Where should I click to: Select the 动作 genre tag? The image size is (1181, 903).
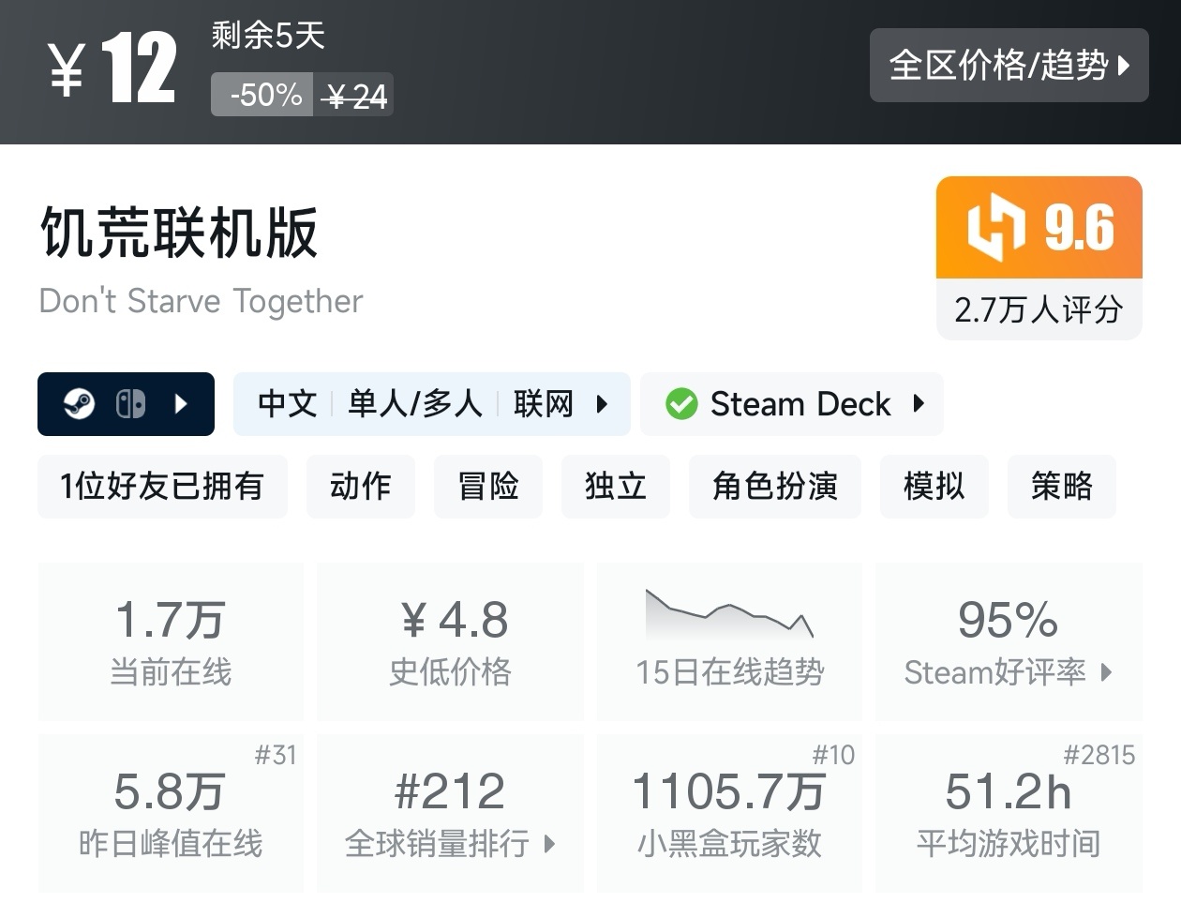coord(361,486)
